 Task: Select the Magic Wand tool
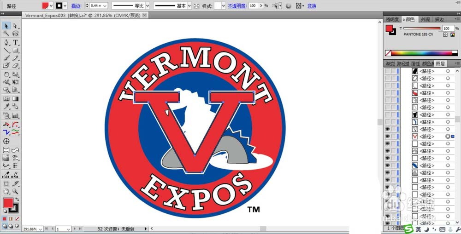(6, 34)
